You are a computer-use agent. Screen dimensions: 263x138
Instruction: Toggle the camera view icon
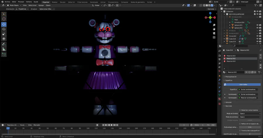pyautogui.click(x=214, y=33)
